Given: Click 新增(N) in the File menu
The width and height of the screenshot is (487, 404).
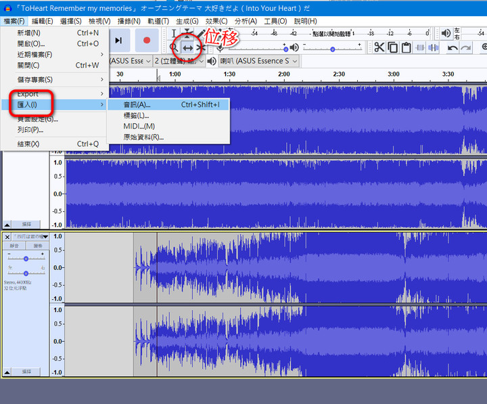Looking at the screenshot, I should point(55,33).
